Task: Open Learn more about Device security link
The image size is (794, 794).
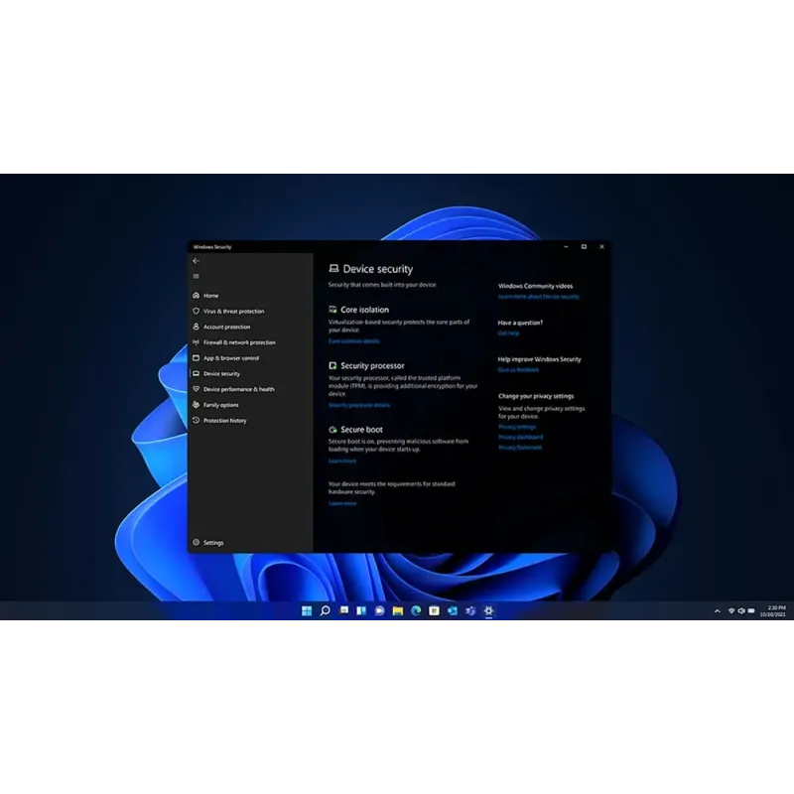Action: coord(538,297)
